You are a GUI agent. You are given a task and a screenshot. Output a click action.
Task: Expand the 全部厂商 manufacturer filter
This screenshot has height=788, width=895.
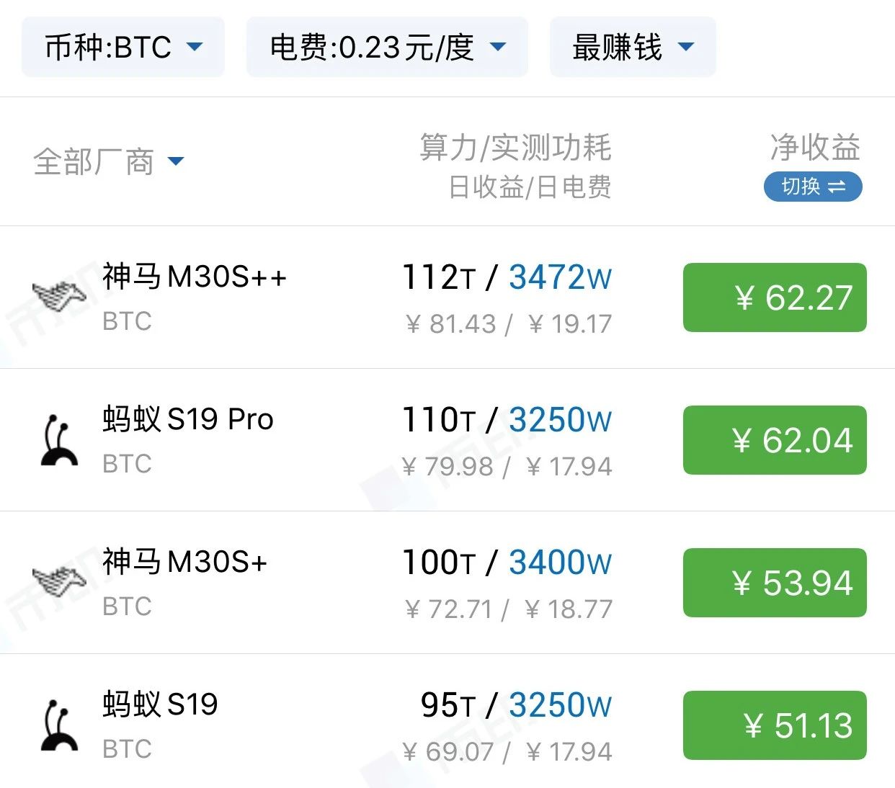click(109, 161)
